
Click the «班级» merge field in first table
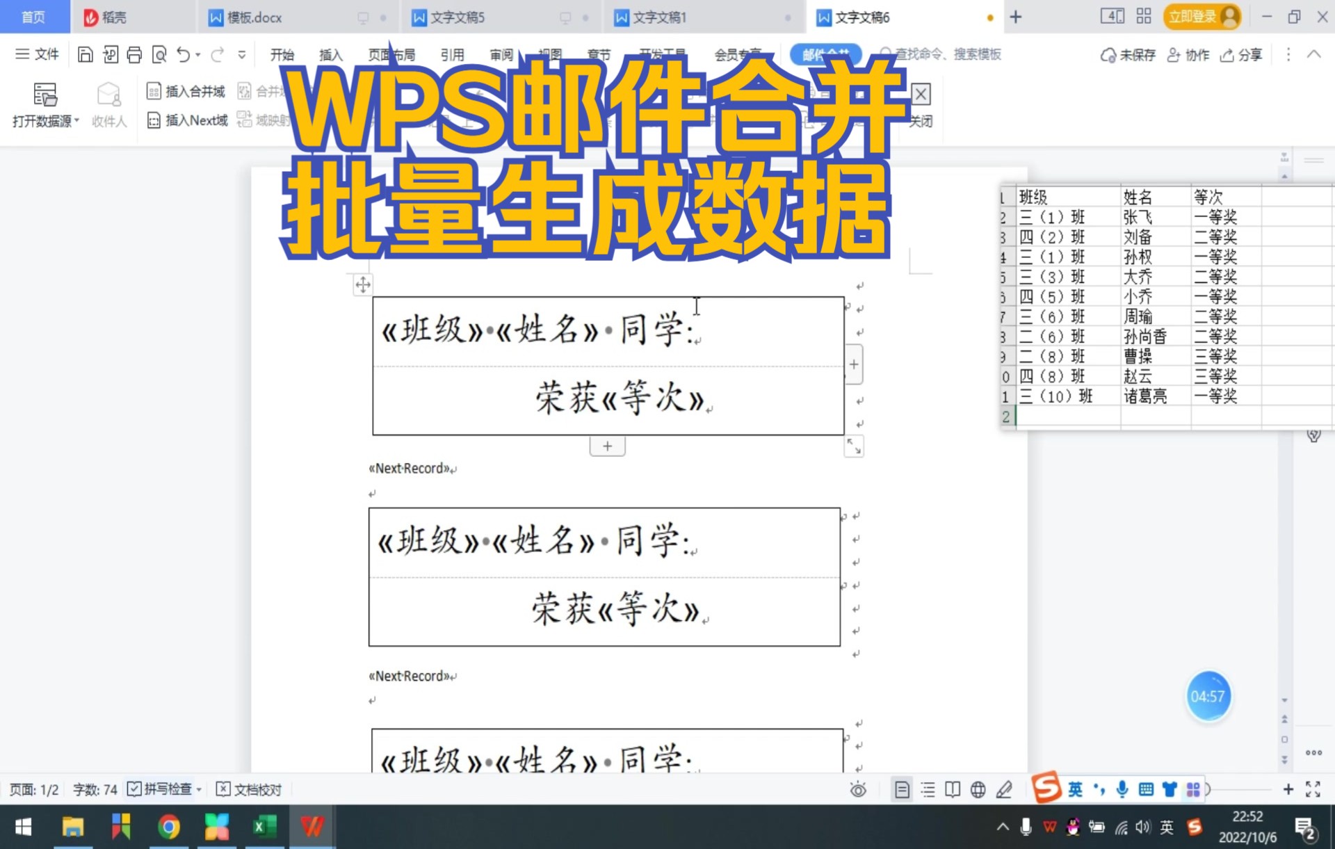click(432, 330)
